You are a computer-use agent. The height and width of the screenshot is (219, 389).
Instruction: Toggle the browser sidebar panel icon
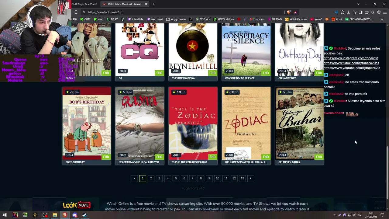360,12
